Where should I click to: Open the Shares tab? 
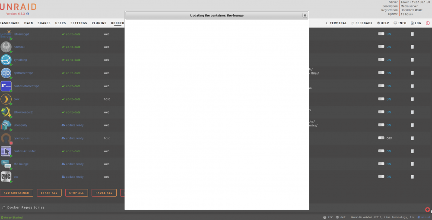coord(44,23)
